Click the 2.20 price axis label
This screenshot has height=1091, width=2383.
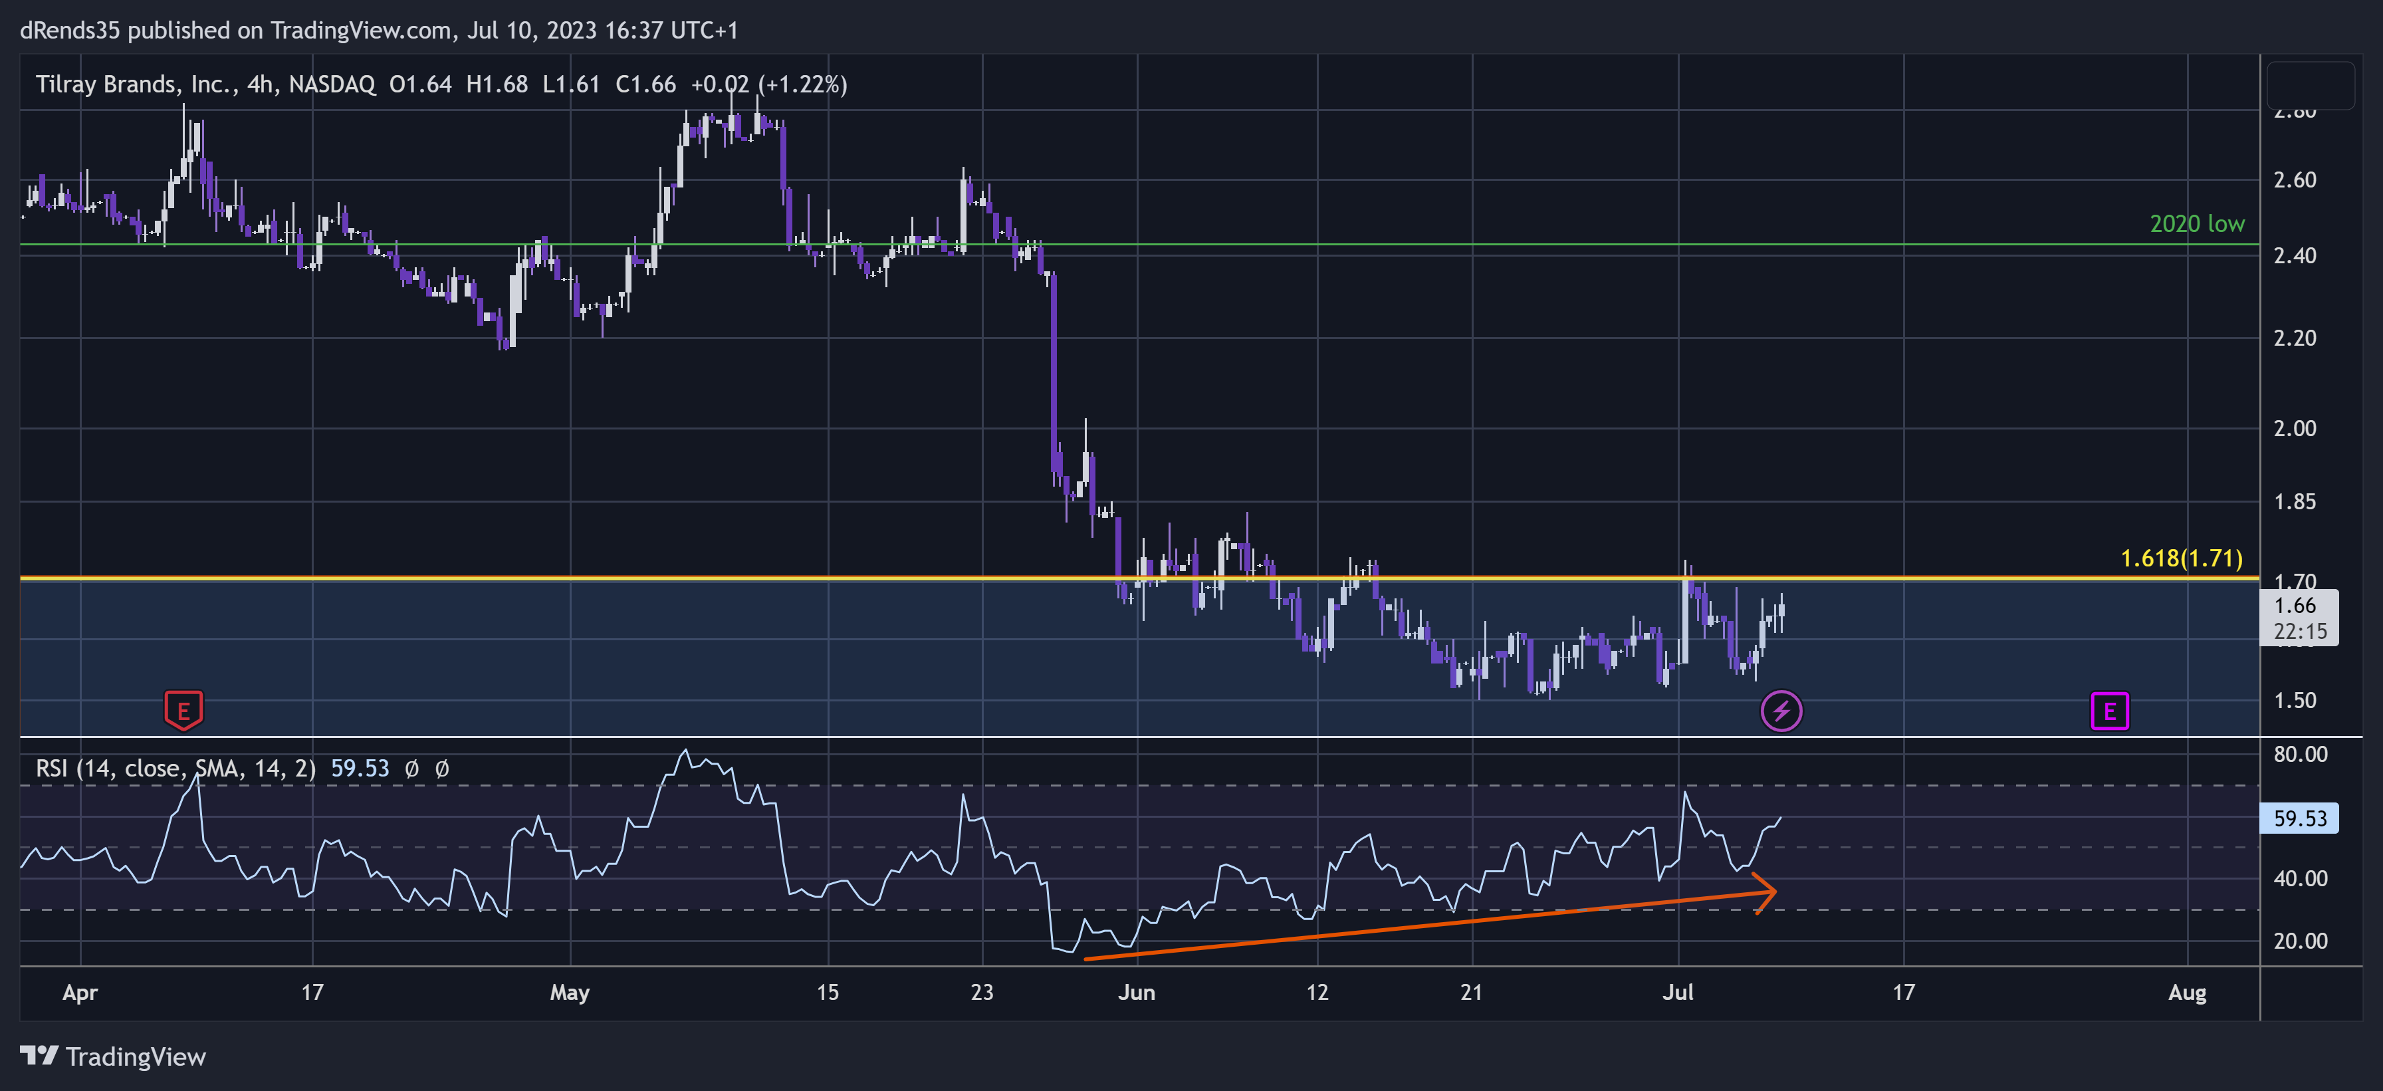(2294, 338)
